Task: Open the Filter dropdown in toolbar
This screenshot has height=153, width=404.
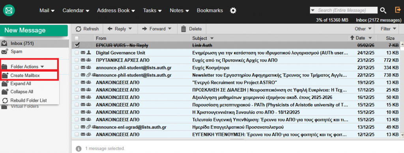Action: coord(389,29)
